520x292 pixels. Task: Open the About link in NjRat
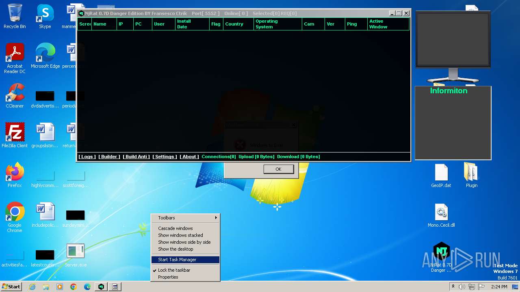189,157
